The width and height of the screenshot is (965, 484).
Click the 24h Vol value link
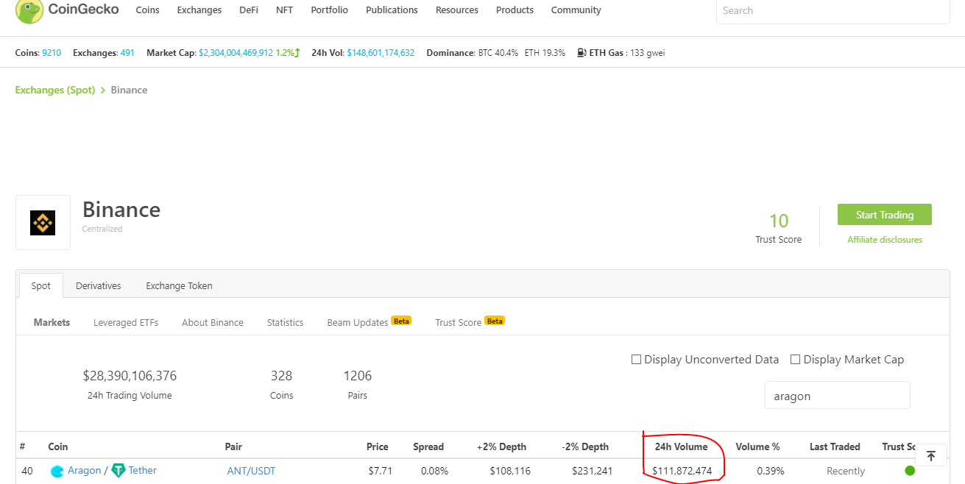click(x=381, y=53)
